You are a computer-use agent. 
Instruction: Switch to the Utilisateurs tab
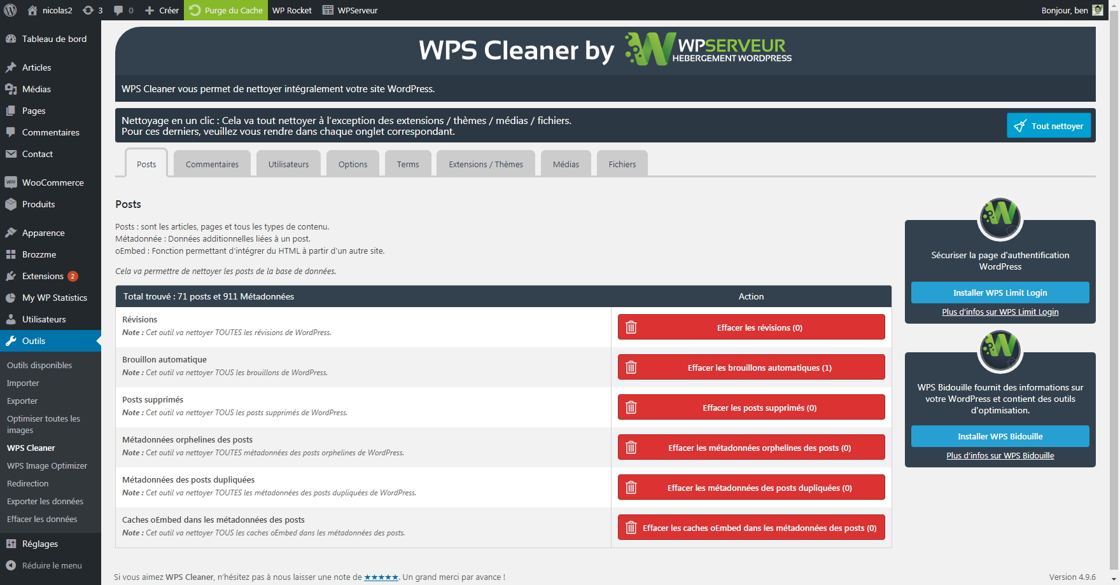pos(288,164)
